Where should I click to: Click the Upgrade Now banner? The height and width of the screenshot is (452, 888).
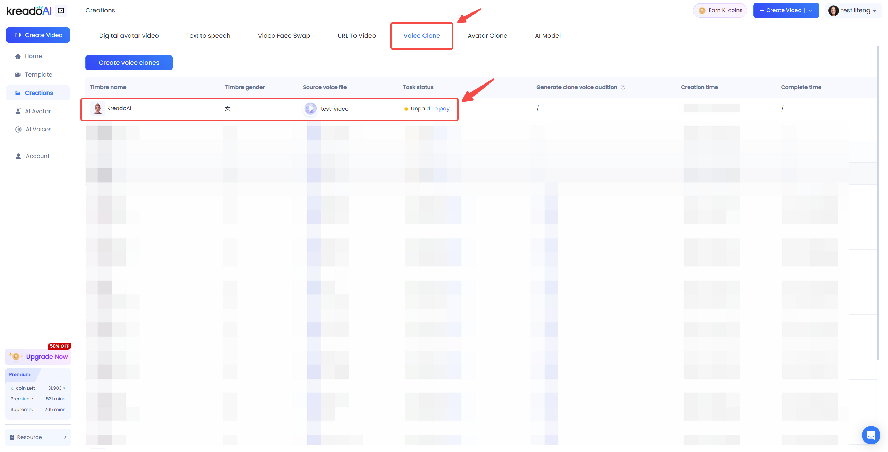(38, 357)
